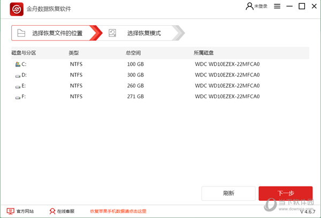Click WDC disk name in D: row
Image resolution: width=321 pixels, height=218 pixels.
pyautogui.click(x=227, y=75)
